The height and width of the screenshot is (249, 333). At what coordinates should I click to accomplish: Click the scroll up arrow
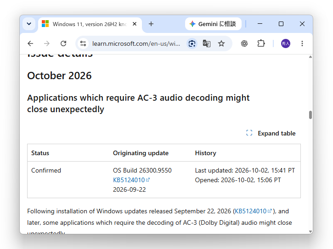pyautogui.click(x=310, y=57)
